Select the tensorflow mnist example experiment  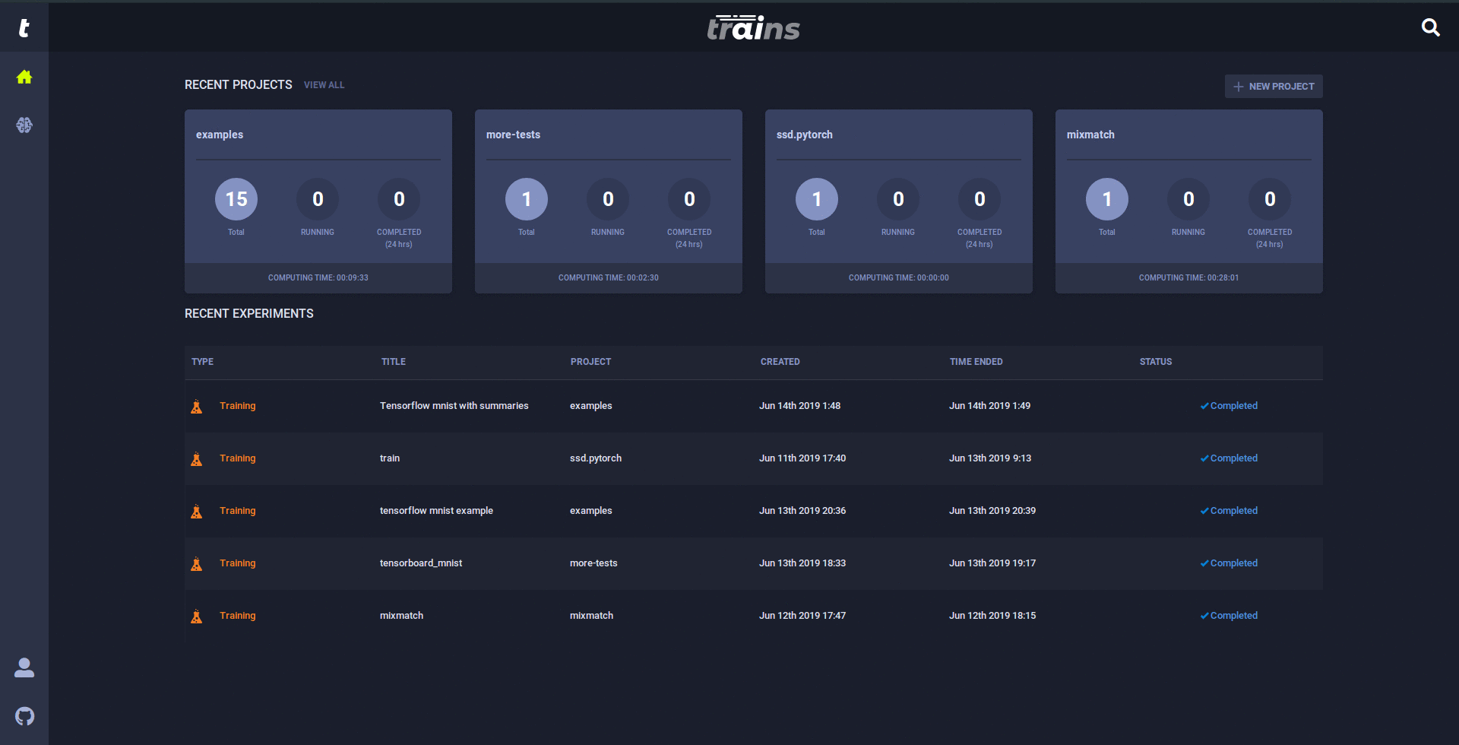click(436, 511)
